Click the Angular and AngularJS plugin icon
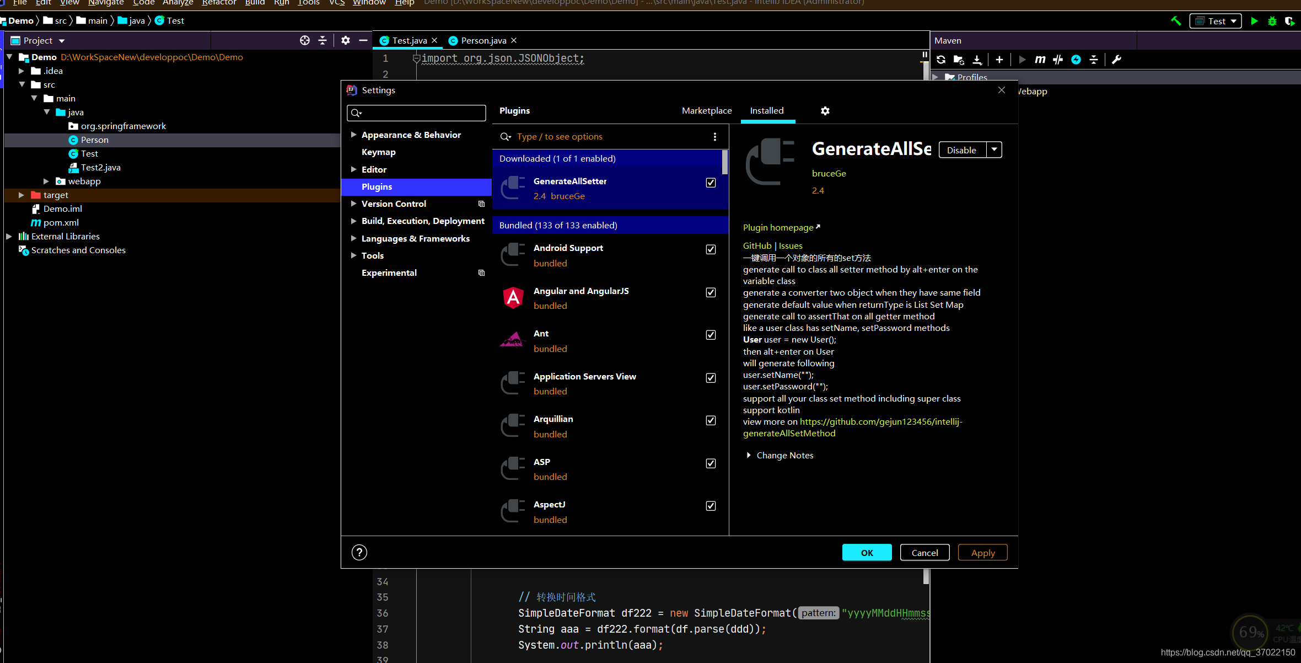The width and height of the screenshot is (1301, 663). (513, 298)
